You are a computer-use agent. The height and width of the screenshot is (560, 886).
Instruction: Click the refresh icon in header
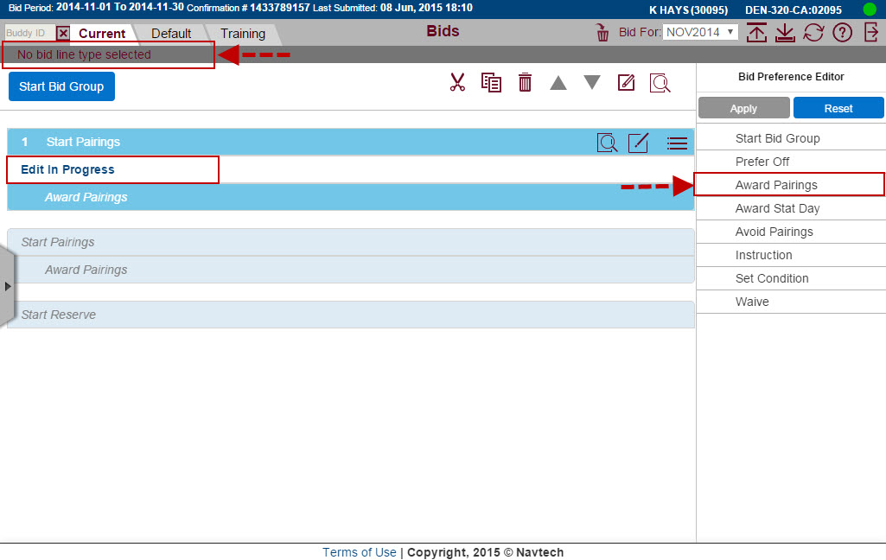(813, 33)
